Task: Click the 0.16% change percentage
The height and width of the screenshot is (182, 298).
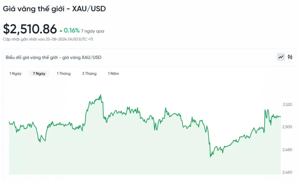Action: tap(71, 30)
